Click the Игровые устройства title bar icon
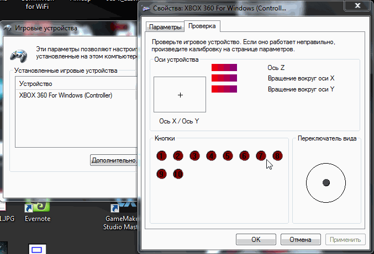The height and width of the screenshot is (254, 374). pyautogui.click(x=7, y=28)
